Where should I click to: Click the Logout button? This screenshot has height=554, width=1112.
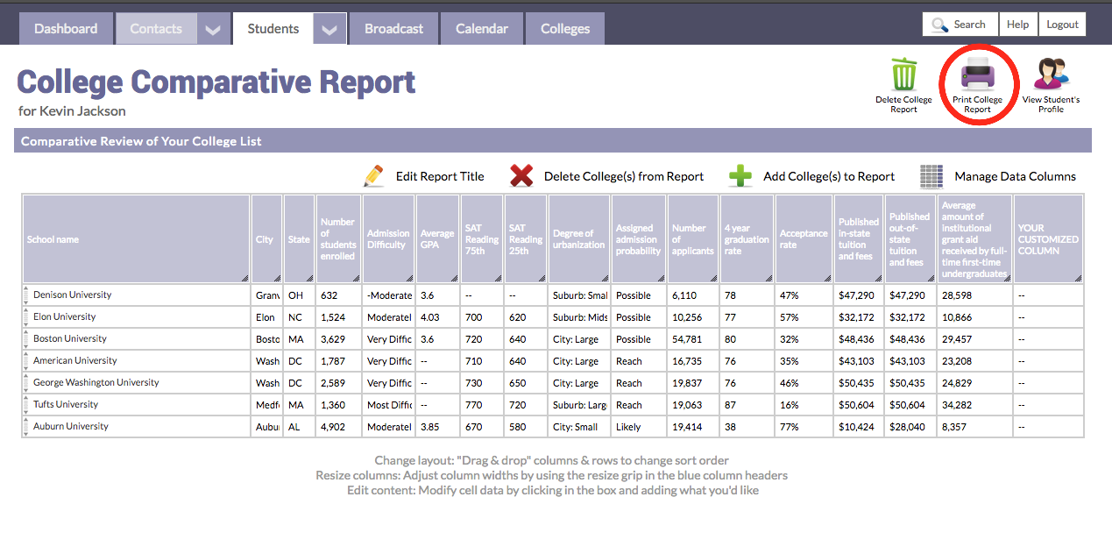[1063, 25]
